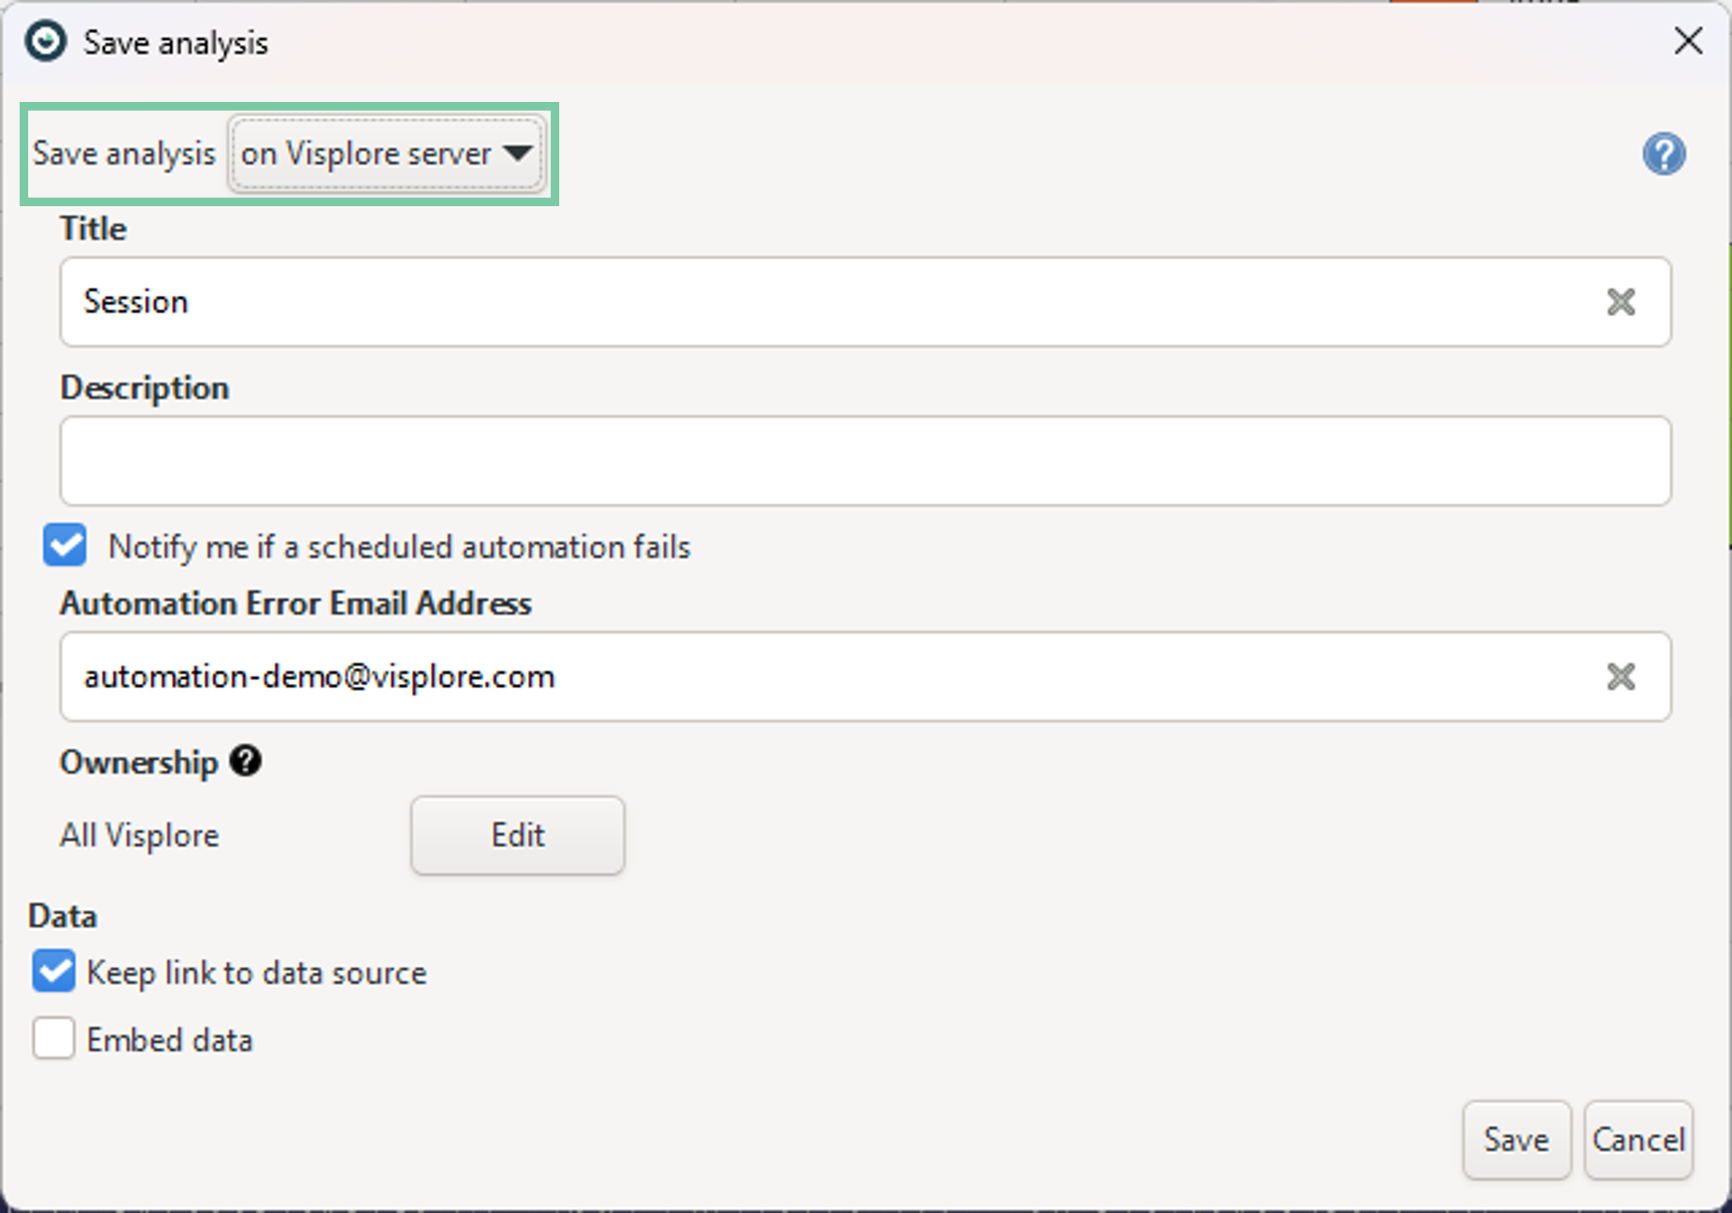The width and height of the screenshot is (1732, 1213).
Task: Click the Ownership help question mark
Action: (246, 761)
